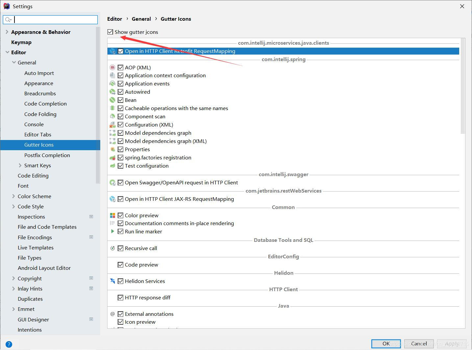Click the Cancel button
472x350 pixels.
(x=419, y=343)
